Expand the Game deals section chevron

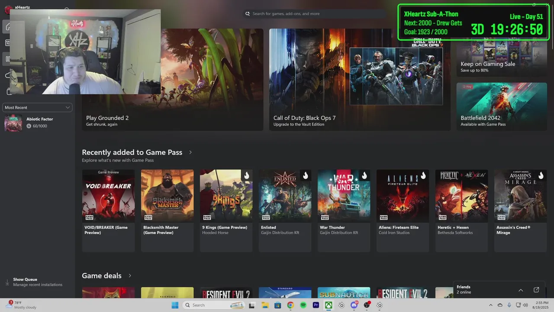tap(129, 276)
